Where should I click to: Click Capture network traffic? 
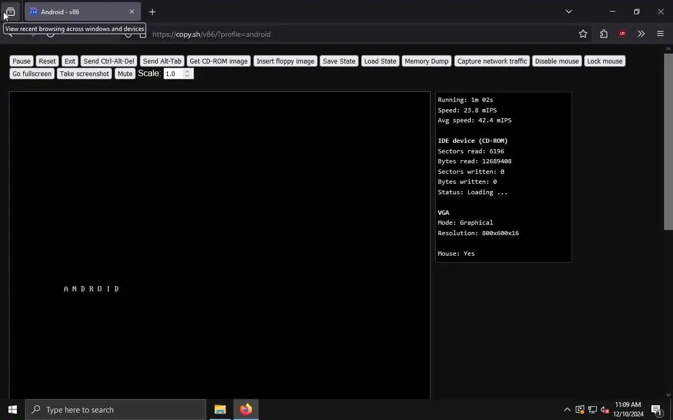[492, 61]
